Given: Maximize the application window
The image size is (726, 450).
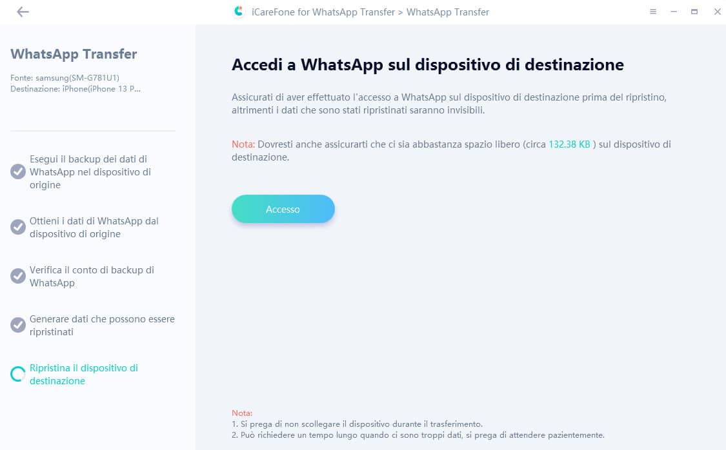Looking at the screenshot, I should click(x=694, y=12).
